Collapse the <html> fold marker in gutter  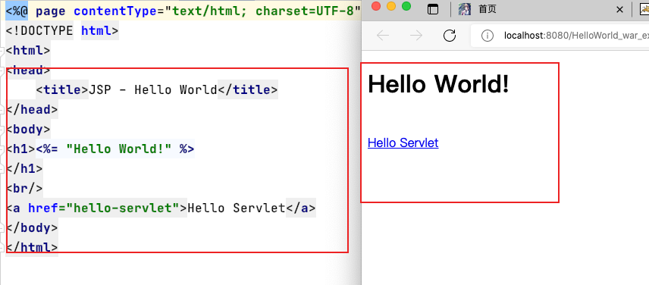click(2, 51)
